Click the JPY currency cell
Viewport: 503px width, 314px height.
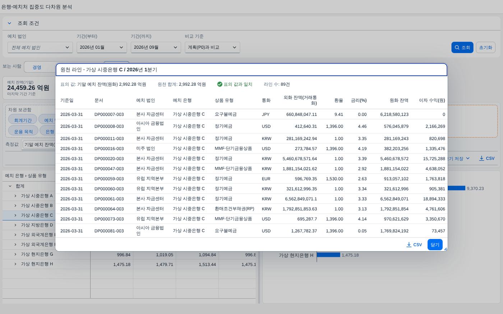pos(266,114)
